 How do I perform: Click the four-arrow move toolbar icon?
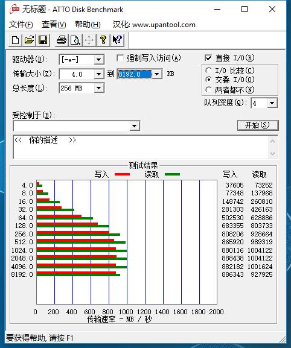pyautogui.click(x=89, y=40)
